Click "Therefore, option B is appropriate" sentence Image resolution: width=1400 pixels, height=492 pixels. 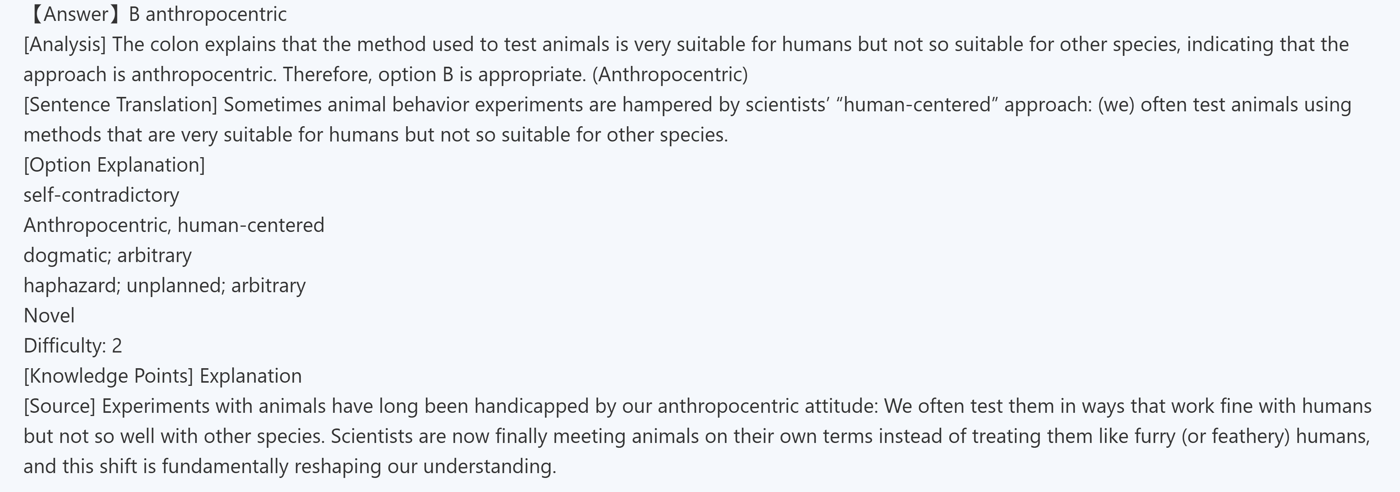[433, 74]
